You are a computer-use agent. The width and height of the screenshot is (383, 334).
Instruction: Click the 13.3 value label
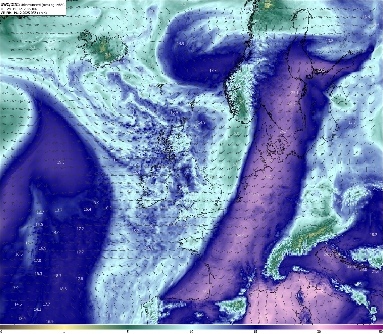[352, 122]
